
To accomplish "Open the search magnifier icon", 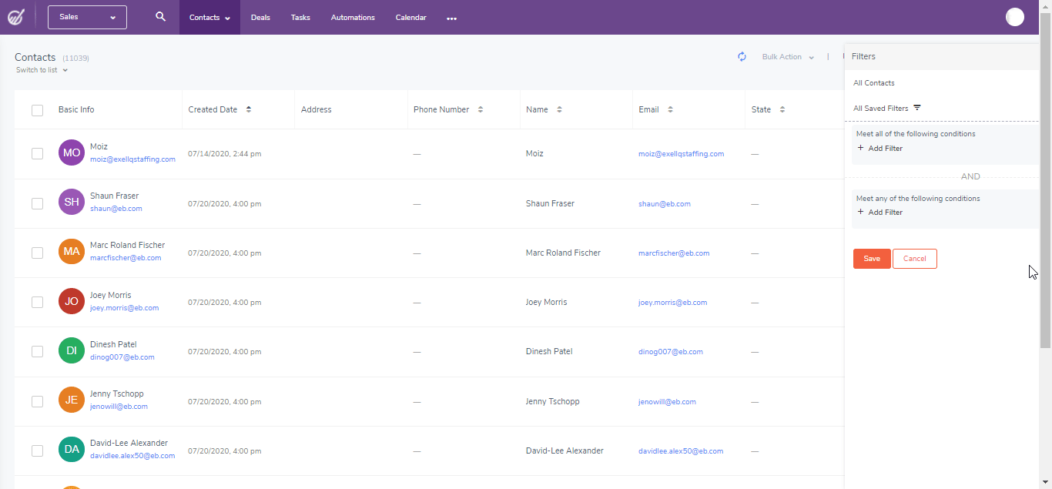I will coord(160,16).
